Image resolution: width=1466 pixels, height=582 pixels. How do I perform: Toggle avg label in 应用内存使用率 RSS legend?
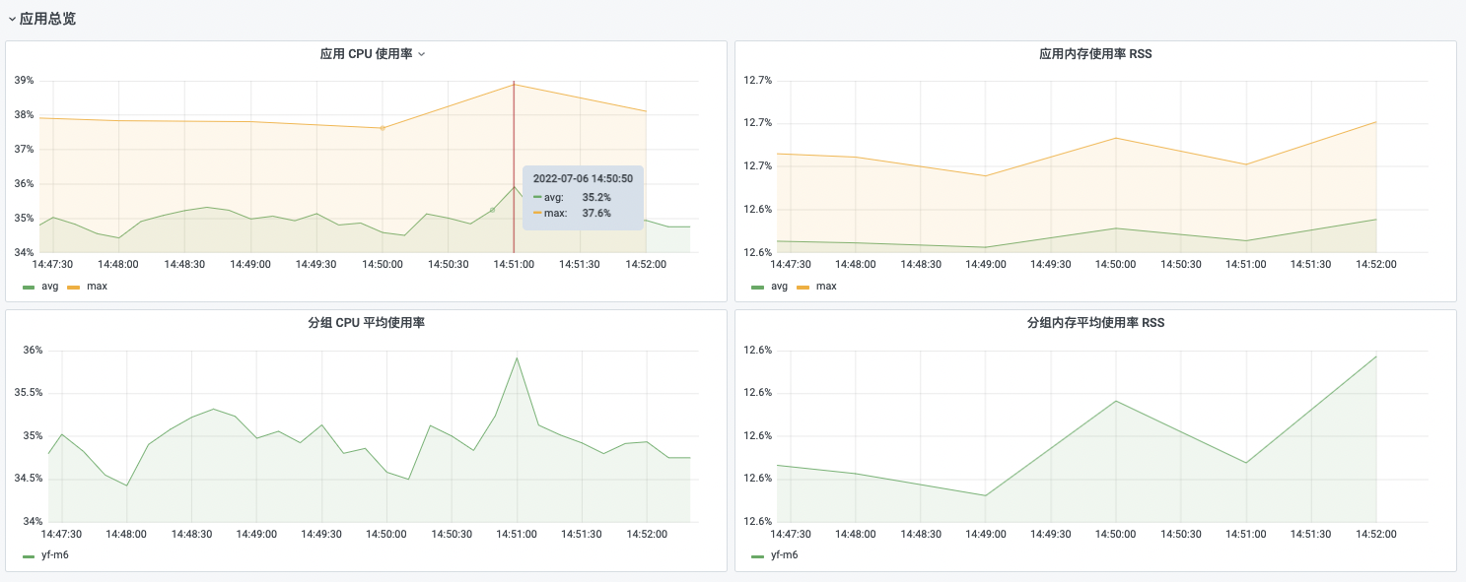pyautogui.click(x=779, y=287)
